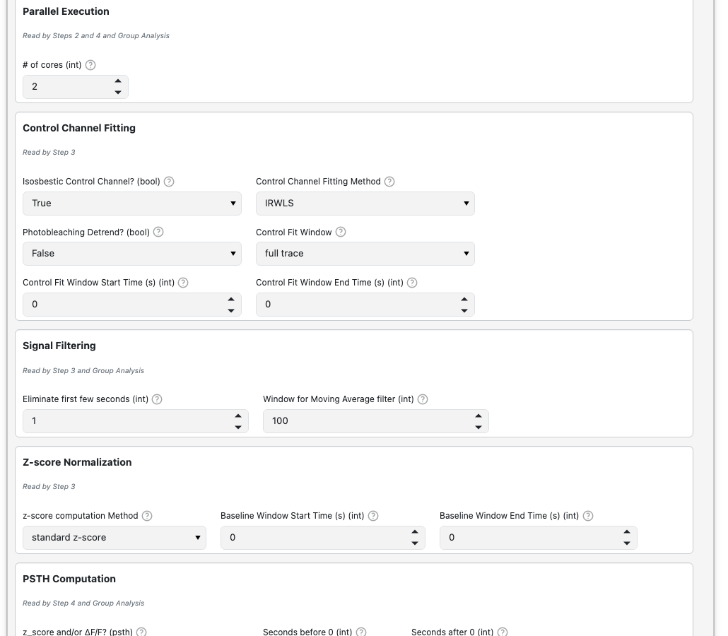
Task: Focus Baseline Window Start Time field
Action: (323, 538)
